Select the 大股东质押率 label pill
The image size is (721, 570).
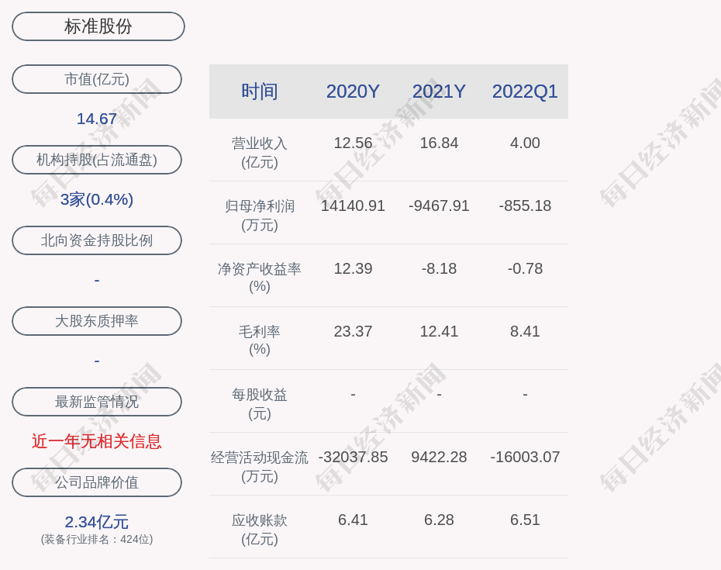coord(97,320)
